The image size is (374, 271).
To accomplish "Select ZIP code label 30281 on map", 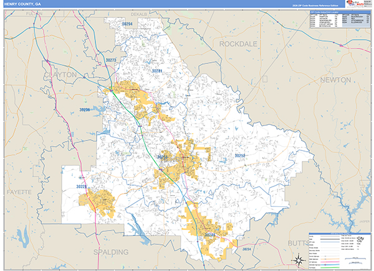I will click(157, 71).
